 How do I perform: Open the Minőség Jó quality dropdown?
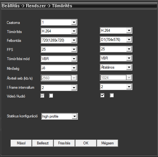click(x=59, y=68)
